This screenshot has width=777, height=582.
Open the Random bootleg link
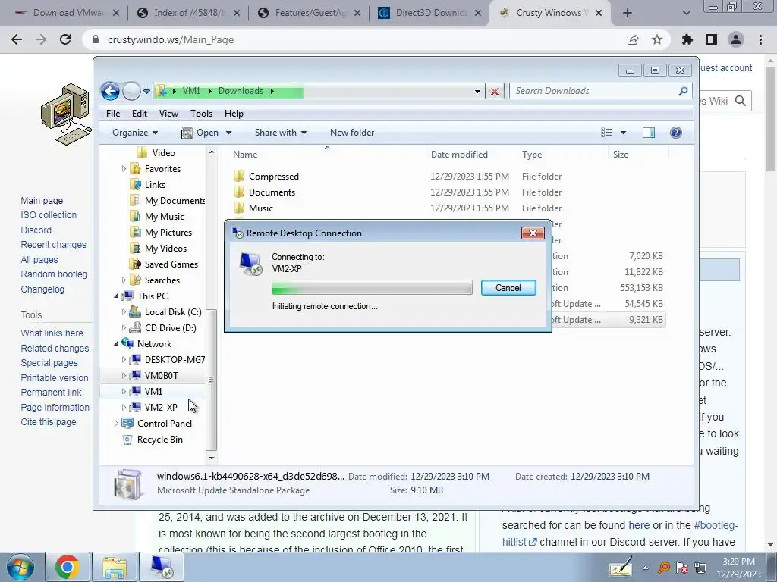tap(54, 274)
